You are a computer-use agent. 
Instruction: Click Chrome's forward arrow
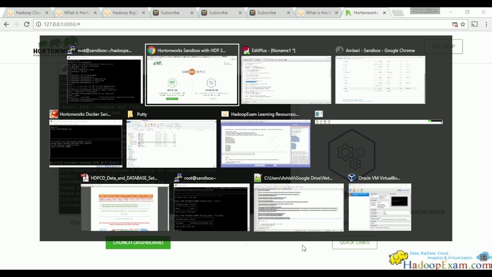(17, 24)
